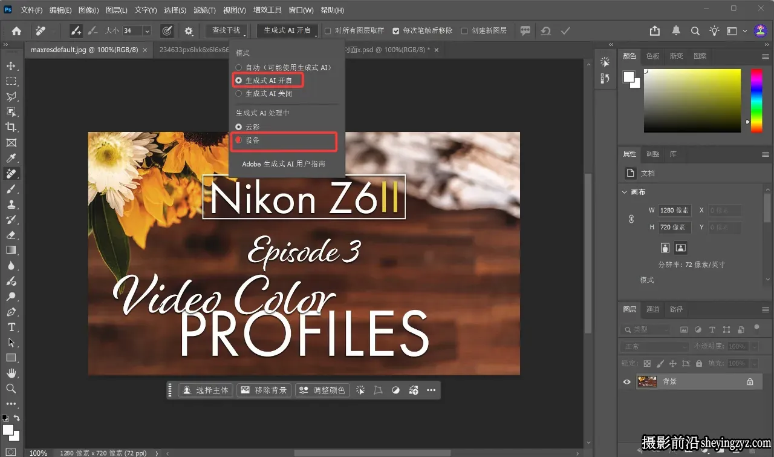Select the 云彩 processing radio option
The image size is (774, 457).
[x=239, y=127]
